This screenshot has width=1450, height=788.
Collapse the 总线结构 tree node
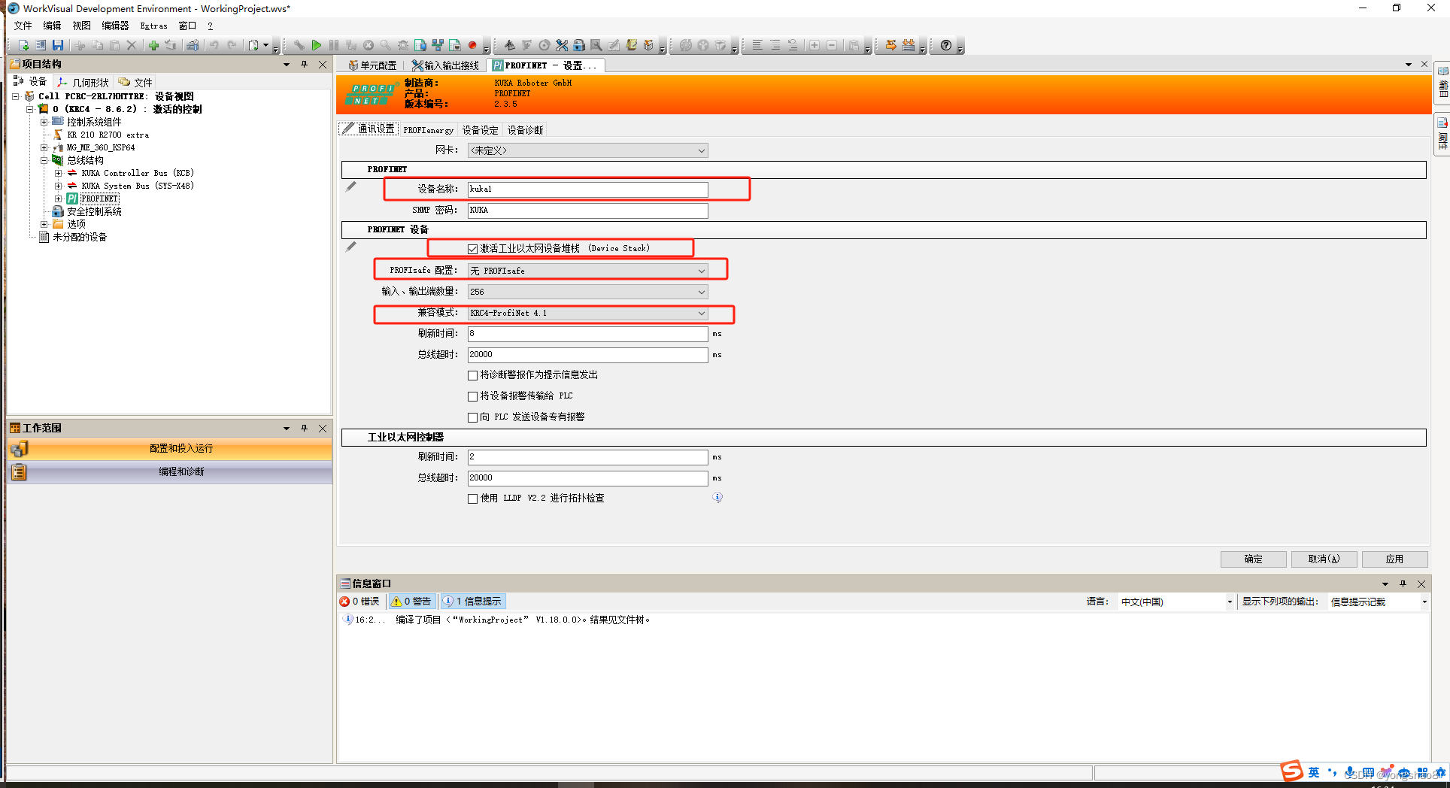[44, 160]
